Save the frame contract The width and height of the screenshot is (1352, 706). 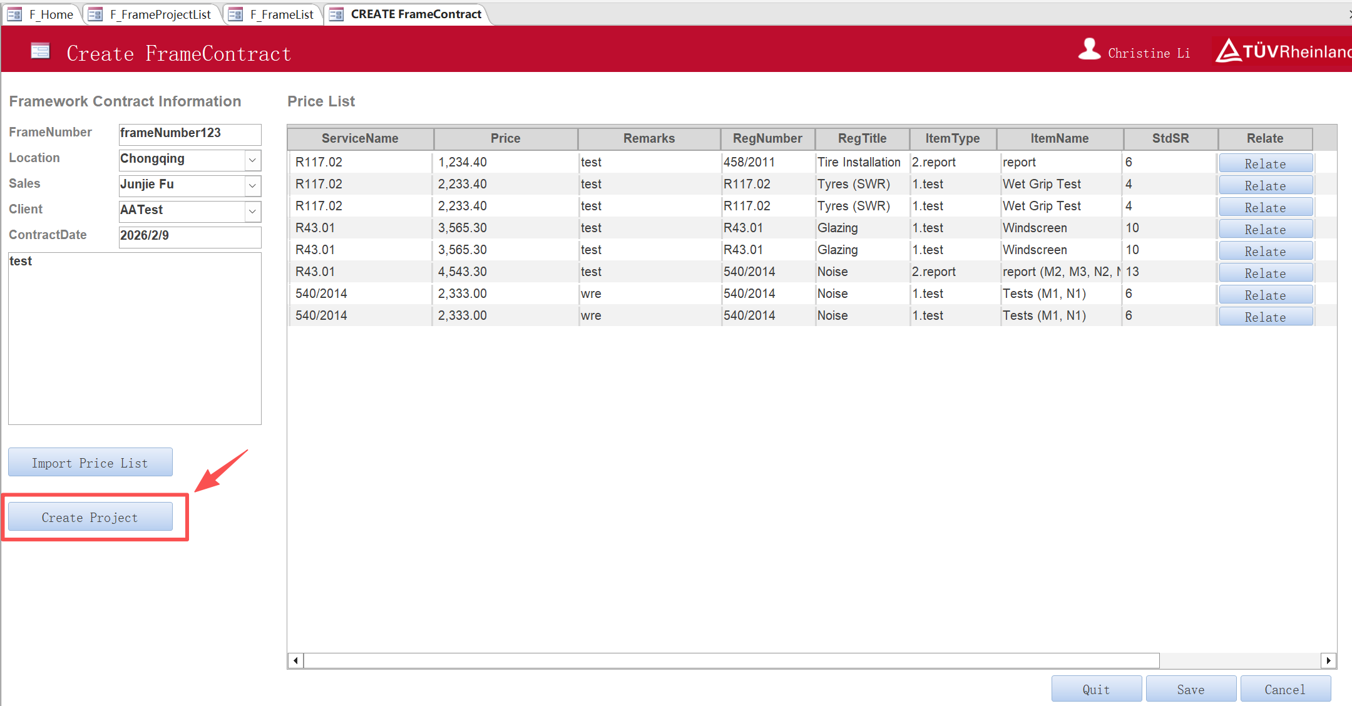click(1191, 689)
